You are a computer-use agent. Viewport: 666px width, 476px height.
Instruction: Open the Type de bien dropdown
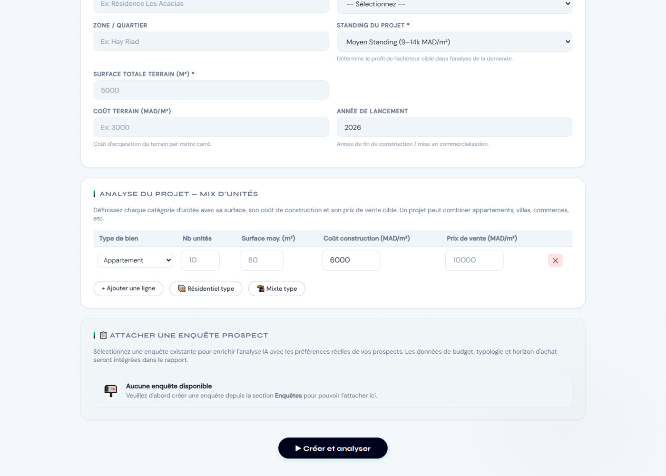click(x=135, y=260)
